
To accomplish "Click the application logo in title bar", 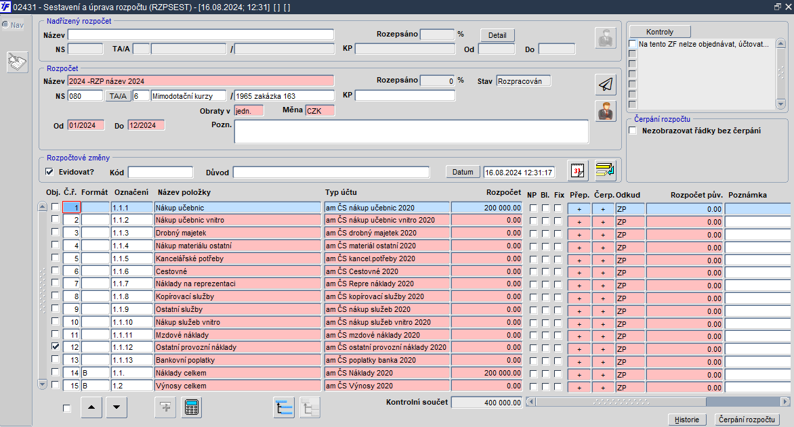I will click(5, 7).
